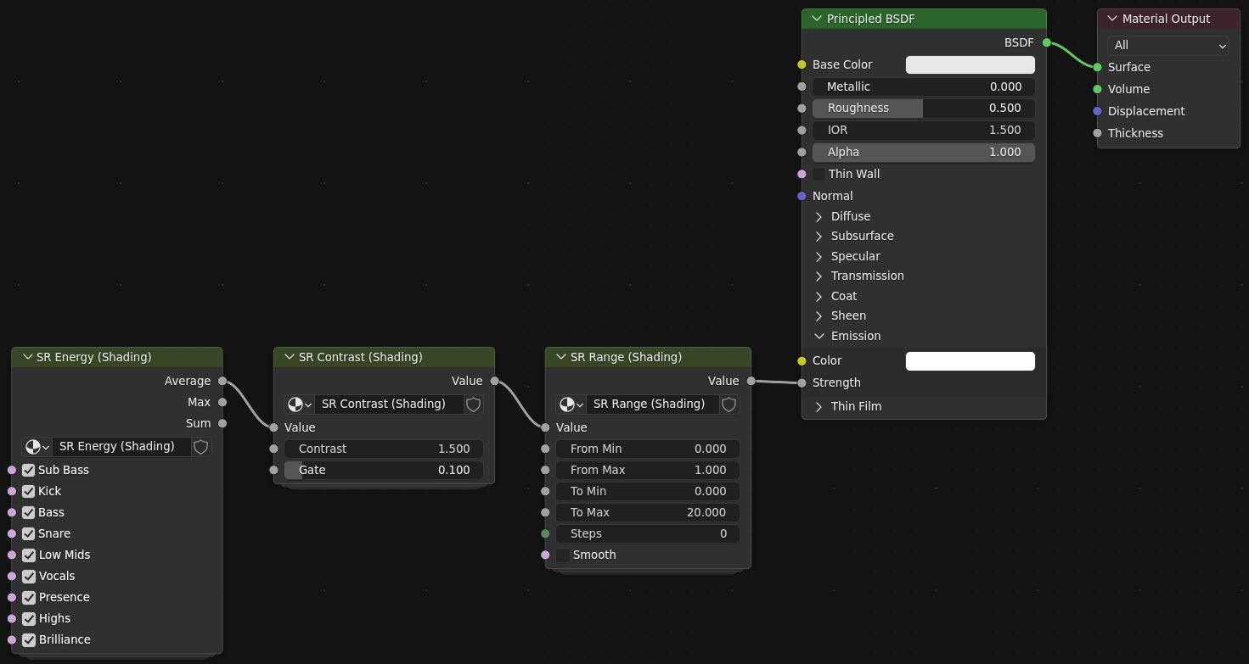Viewport: 1249px width, 664px height.
Task: Click the Average output socket on SR Energy
Action: click(222, 381)
